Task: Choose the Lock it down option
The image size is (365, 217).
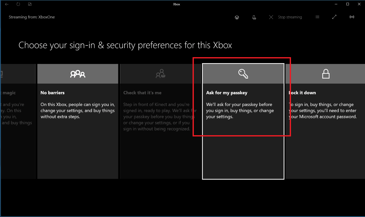Action: pyautogui.click(x=325, y=121)
